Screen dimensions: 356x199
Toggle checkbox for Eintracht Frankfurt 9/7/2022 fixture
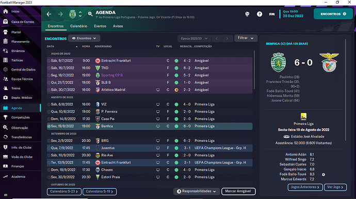click(49, 61)
